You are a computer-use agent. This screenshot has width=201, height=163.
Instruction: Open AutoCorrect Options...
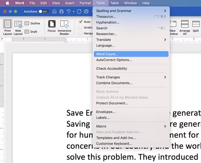click(131, 60)
